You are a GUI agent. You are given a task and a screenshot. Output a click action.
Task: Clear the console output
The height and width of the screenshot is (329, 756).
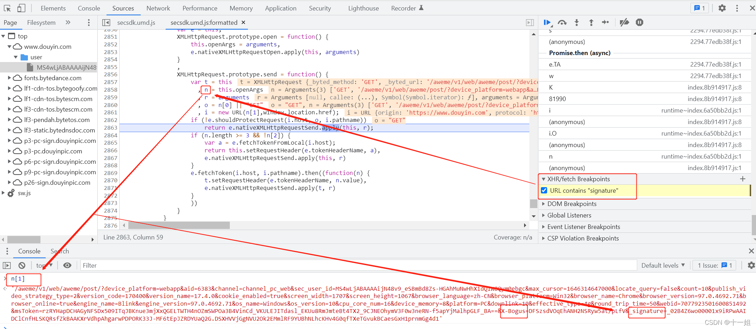tap(22, 266)
